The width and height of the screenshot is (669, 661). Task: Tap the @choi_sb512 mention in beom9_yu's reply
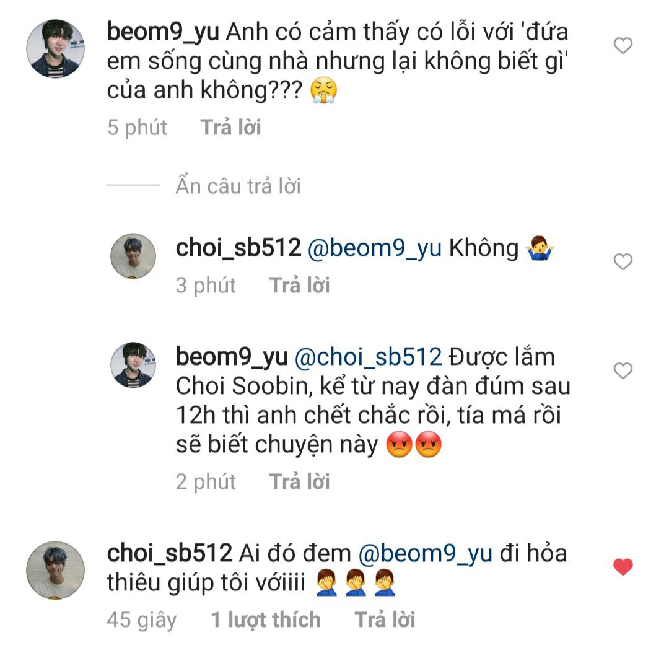tap(367, 357)
